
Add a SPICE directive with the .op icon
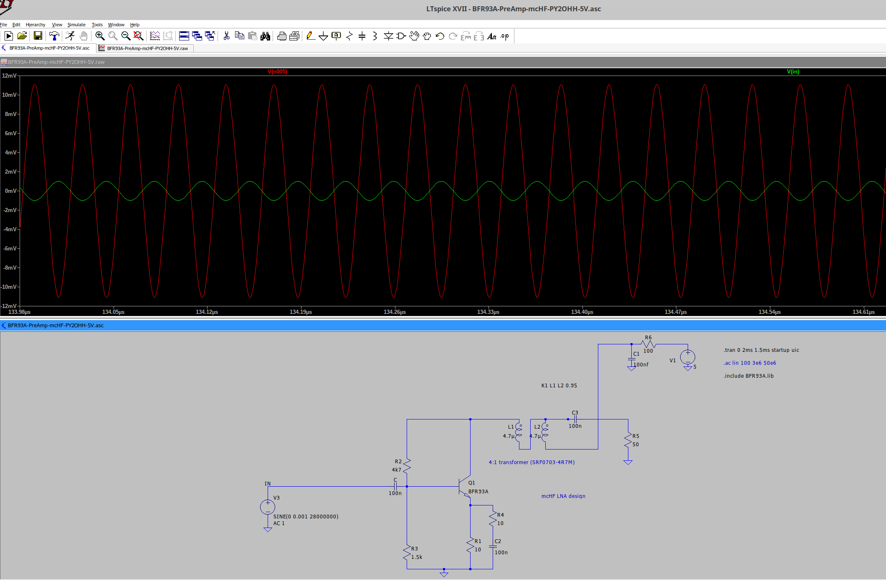click(504, 36)
